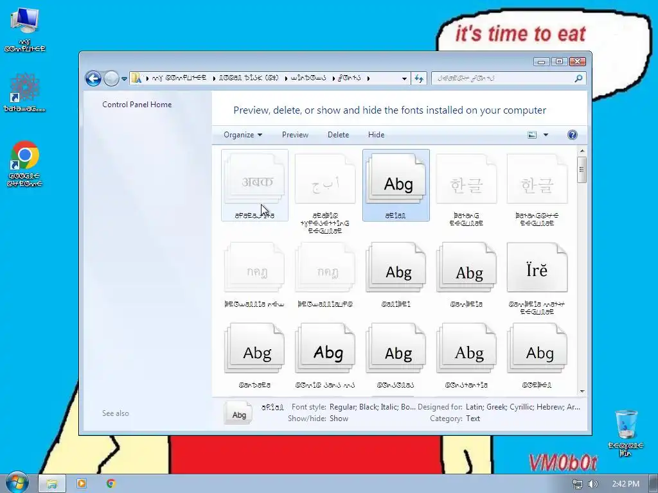Expand the arrow after Local Disk (C:) in breadcrumb

click(286, 78)
